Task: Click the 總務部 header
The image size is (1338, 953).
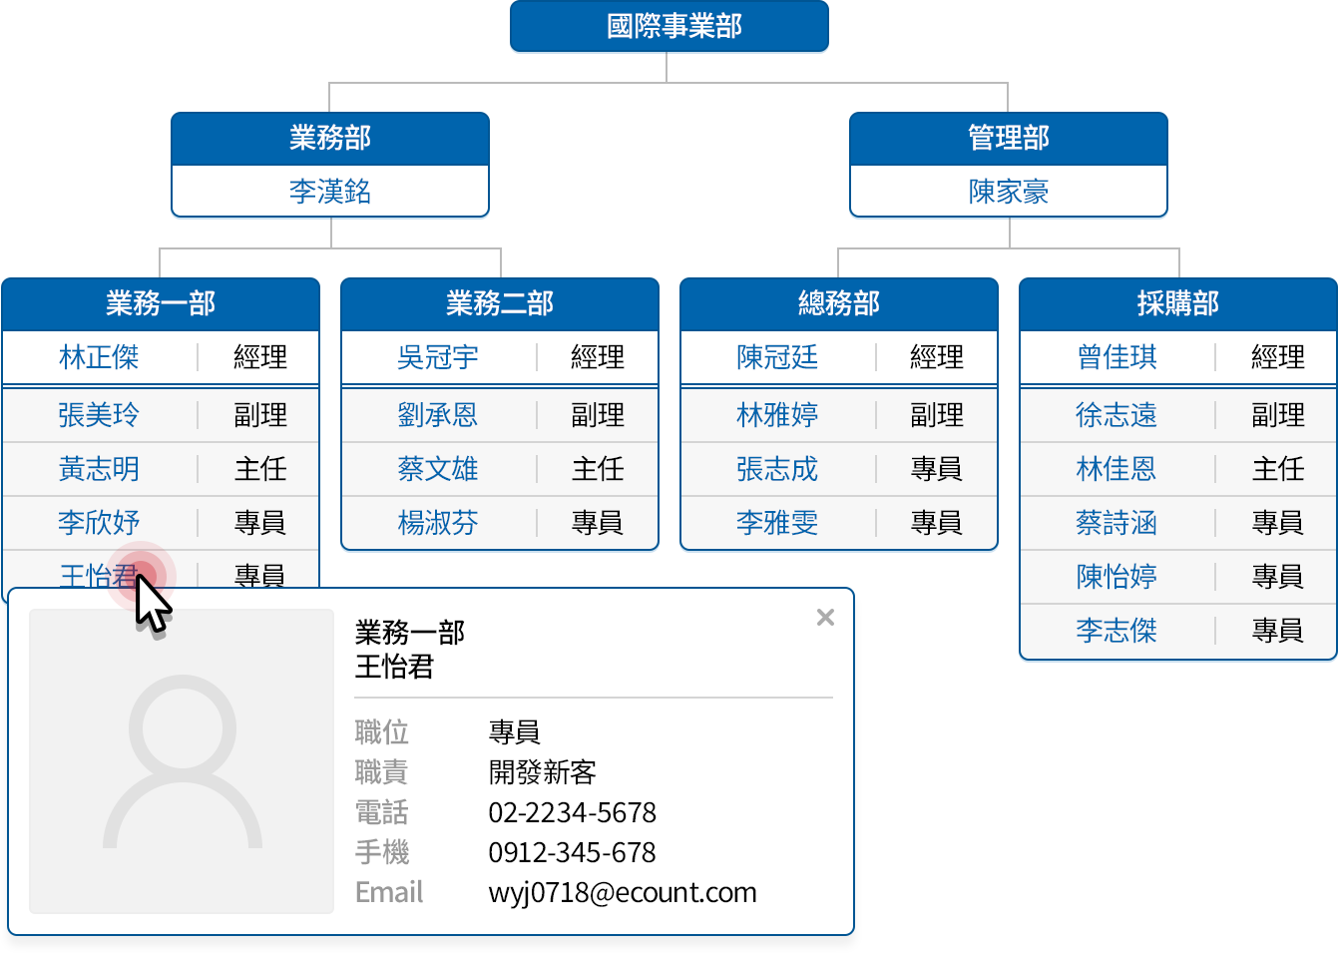Action: (x=839, y=303)
